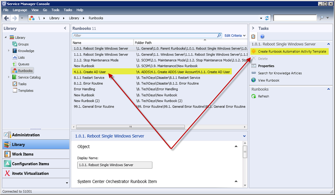Click the refresh icon beside address bar
335x195 pixels.
point(267,18)
